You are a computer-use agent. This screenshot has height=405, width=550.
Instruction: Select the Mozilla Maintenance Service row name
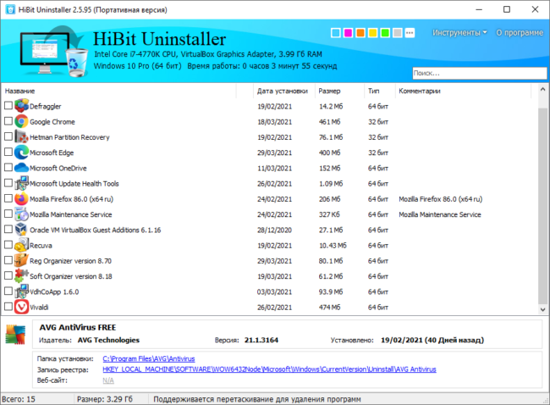click(x=70, y=214)
